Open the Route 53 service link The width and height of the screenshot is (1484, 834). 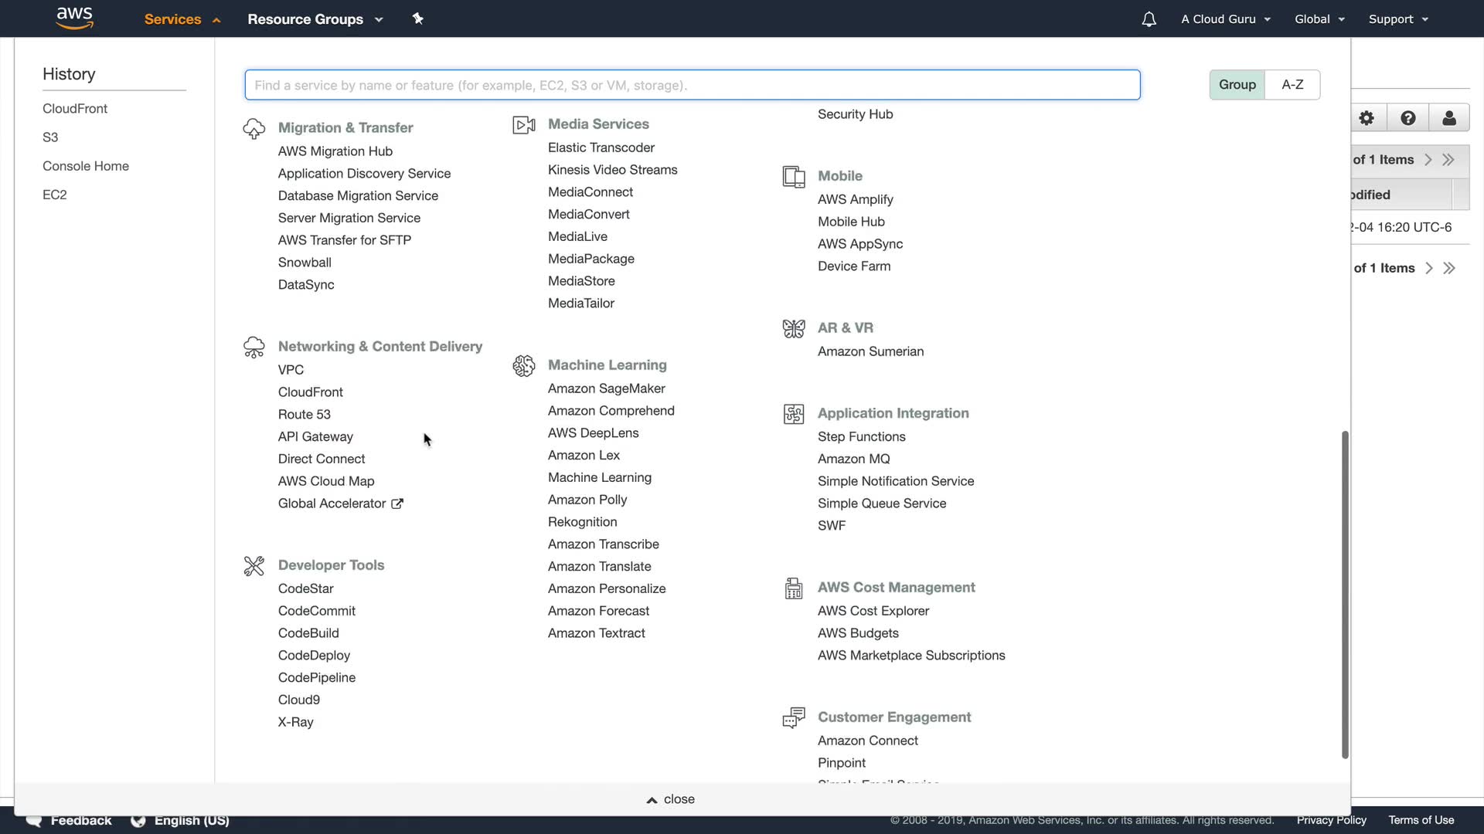[x=304, y=415]
